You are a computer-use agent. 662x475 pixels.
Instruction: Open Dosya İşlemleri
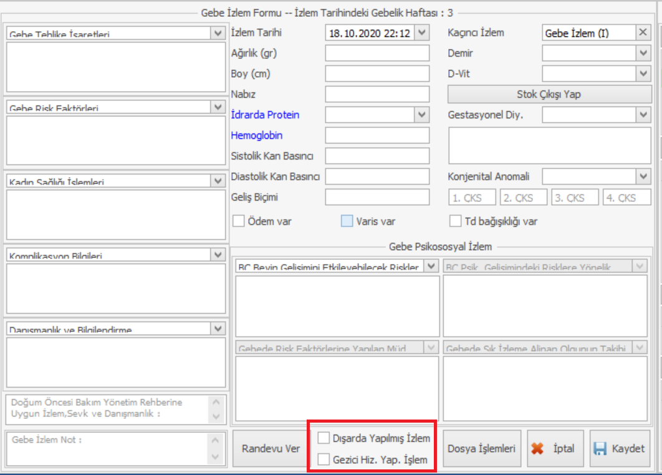481,449
